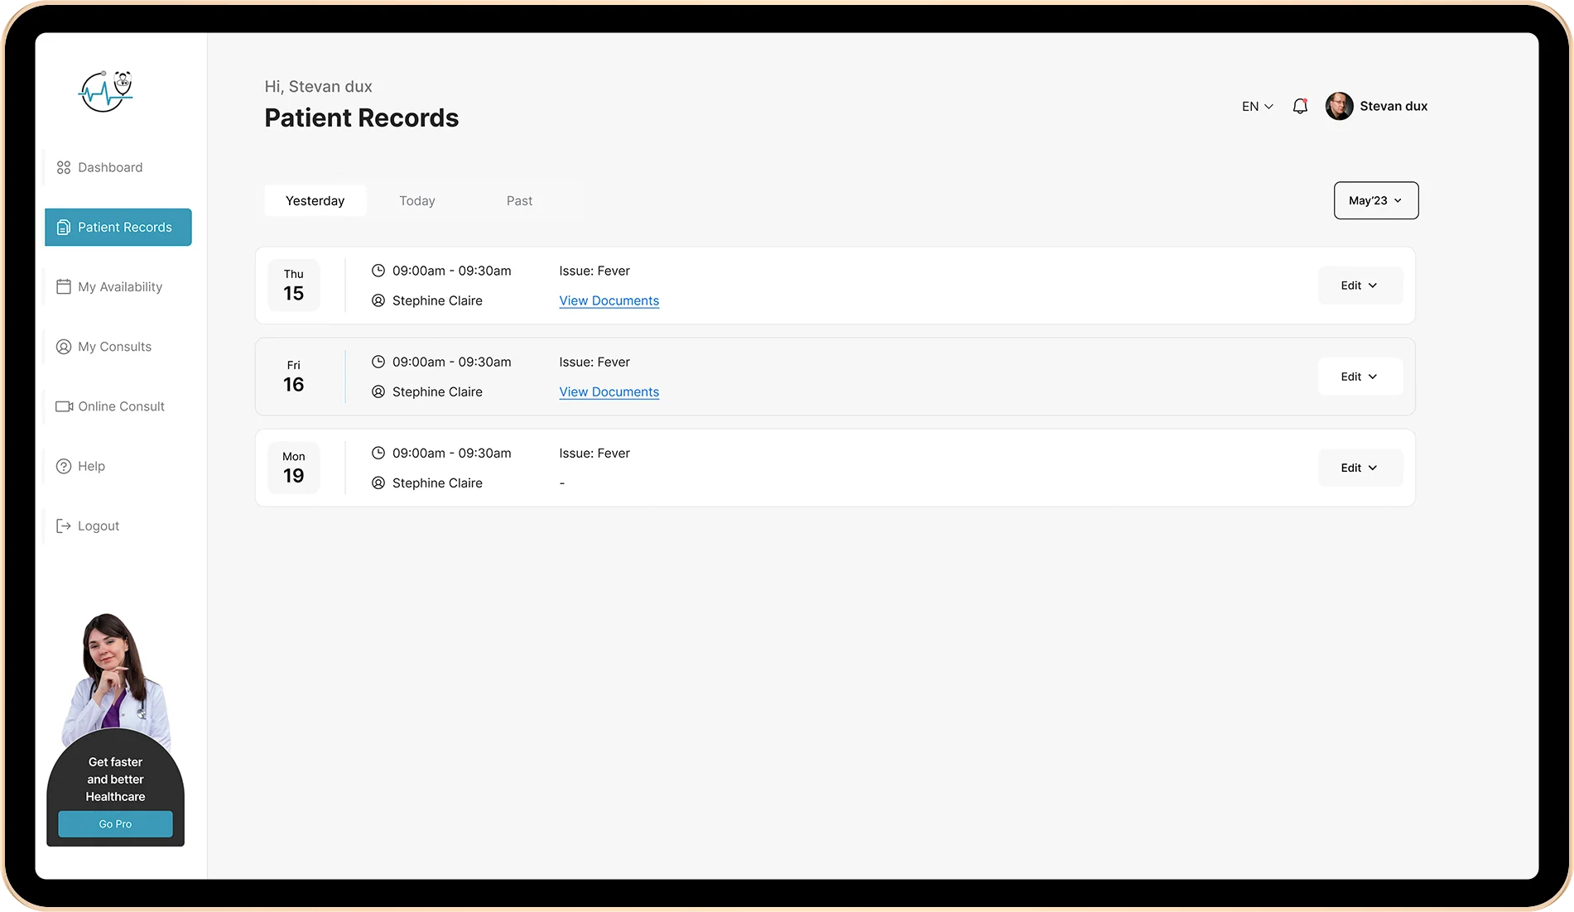Open View Documents for Thu 15 appointment
This screenshot has width=1574, height=912.
(609, 301)
